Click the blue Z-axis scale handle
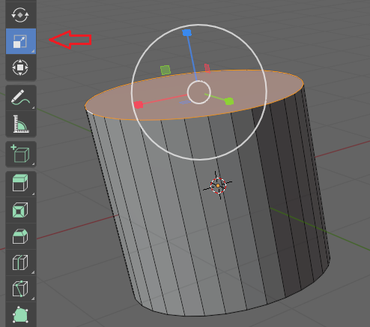The image size is (370, 327). point(186,33)
